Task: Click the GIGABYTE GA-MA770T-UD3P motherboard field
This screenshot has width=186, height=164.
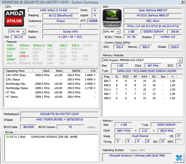Action: [x=59, y=114]
